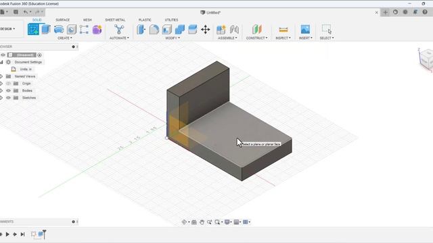Open the MODIFY dropdown menu

[173, 38]
